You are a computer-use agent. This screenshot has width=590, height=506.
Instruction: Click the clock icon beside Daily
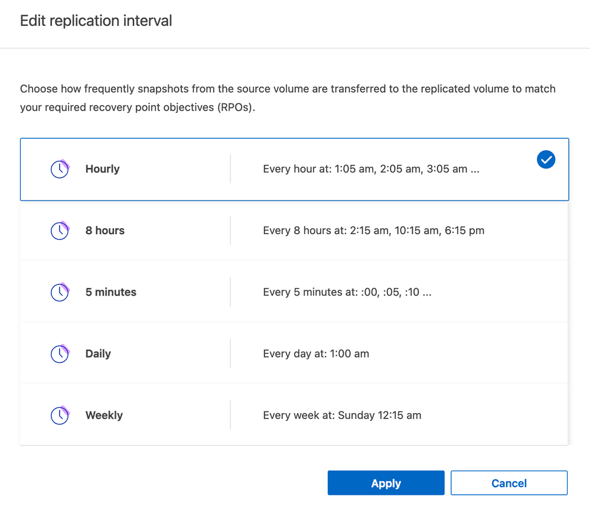point(60,353)
